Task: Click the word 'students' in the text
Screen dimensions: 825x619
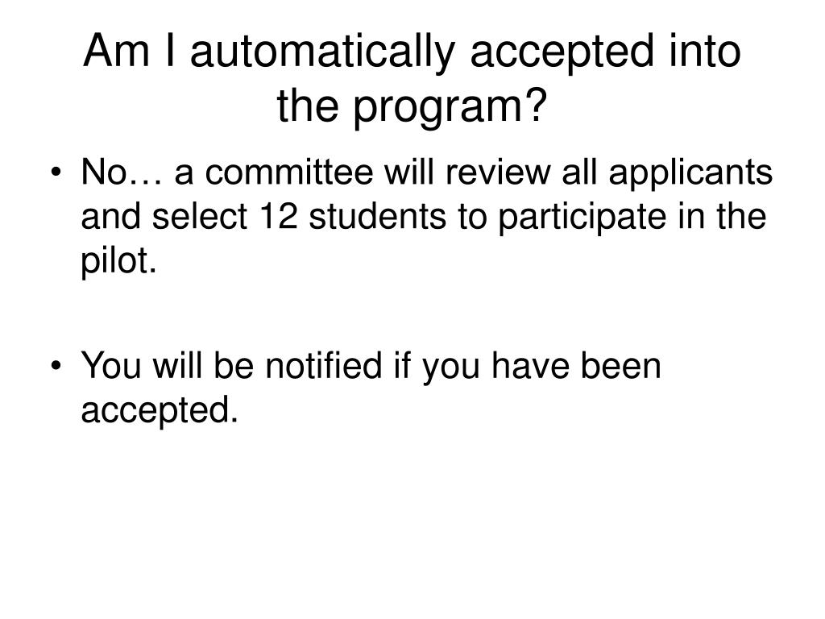Action: (x=377, y=216)
